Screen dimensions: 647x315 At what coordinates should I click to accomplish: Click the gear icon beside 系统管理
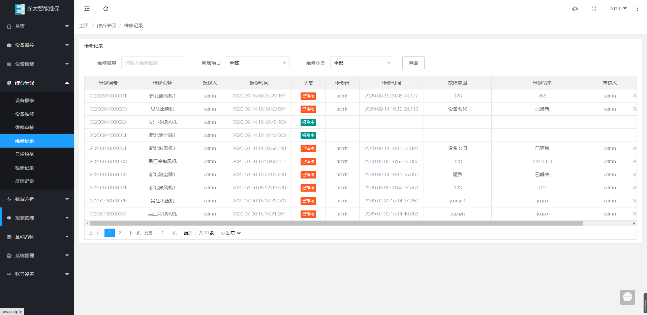tap(9, 255)
